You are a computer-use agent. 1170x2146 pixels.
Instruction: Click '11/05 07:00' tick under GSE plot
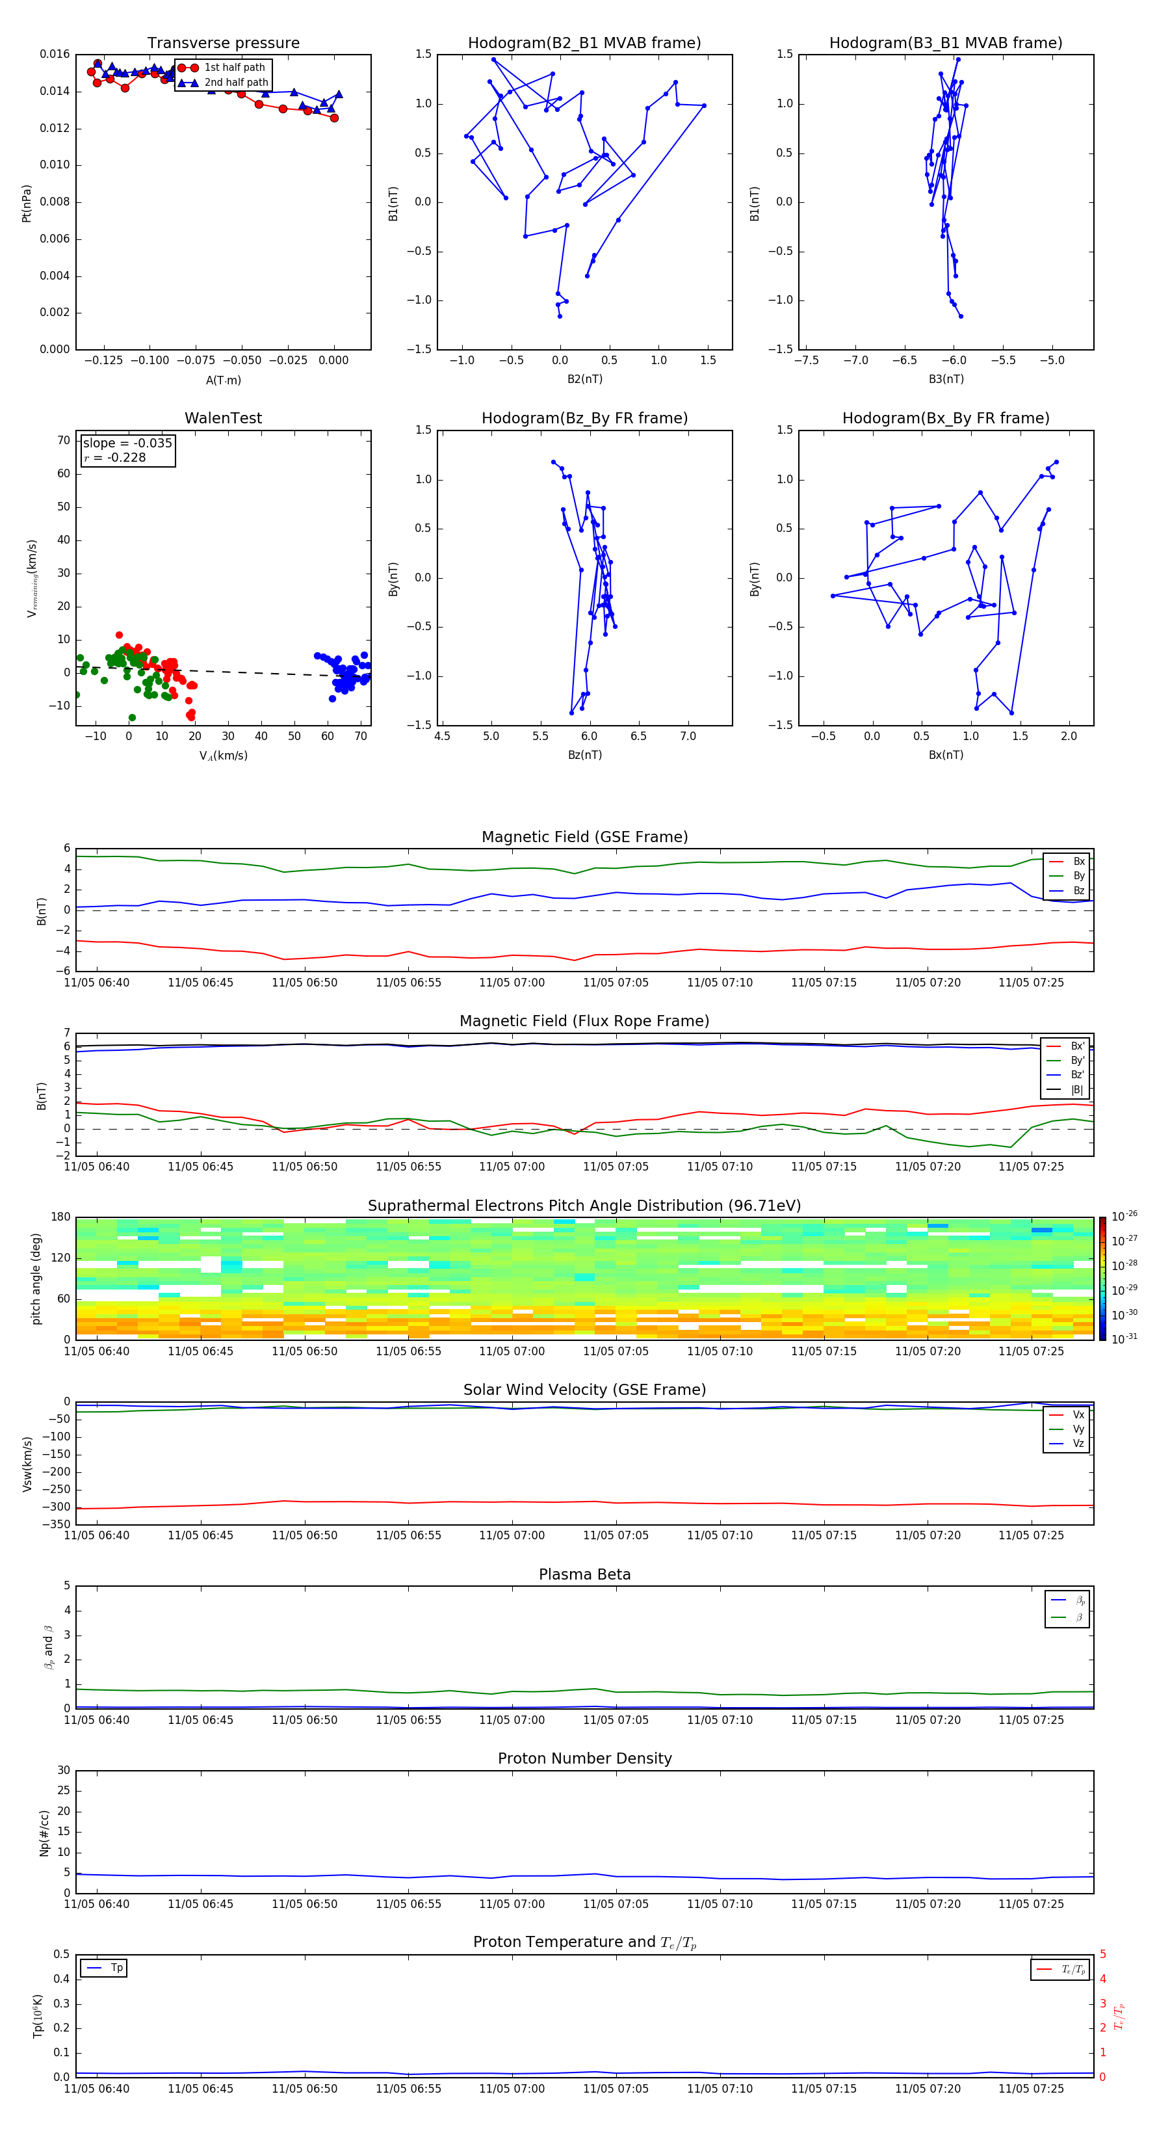point(512,983)
